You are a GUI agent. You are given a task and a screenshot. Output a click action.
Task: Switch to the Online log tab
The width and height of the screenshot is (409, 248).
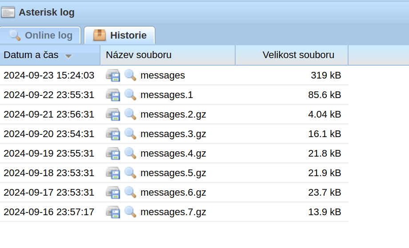click(x=40, y=35)
